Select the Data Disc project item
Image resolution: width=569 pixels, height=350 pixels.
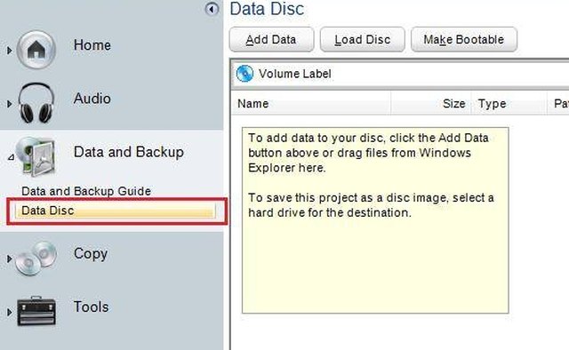(x=115, y=211)
